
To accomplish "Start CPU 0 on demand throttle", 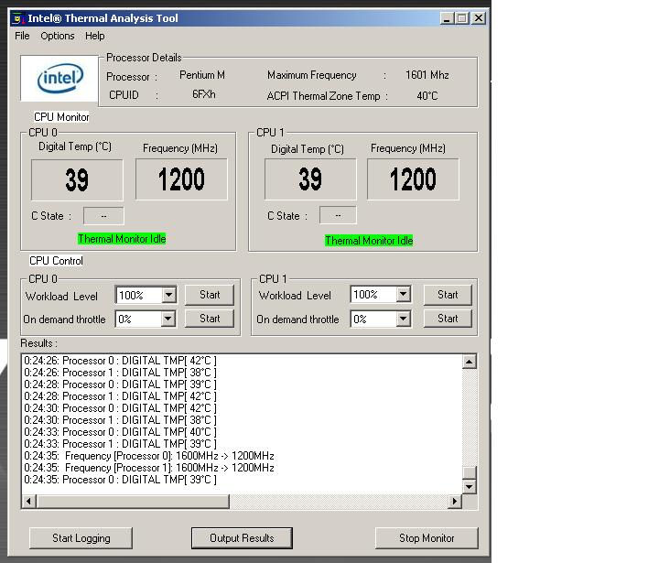I will 210,319.
